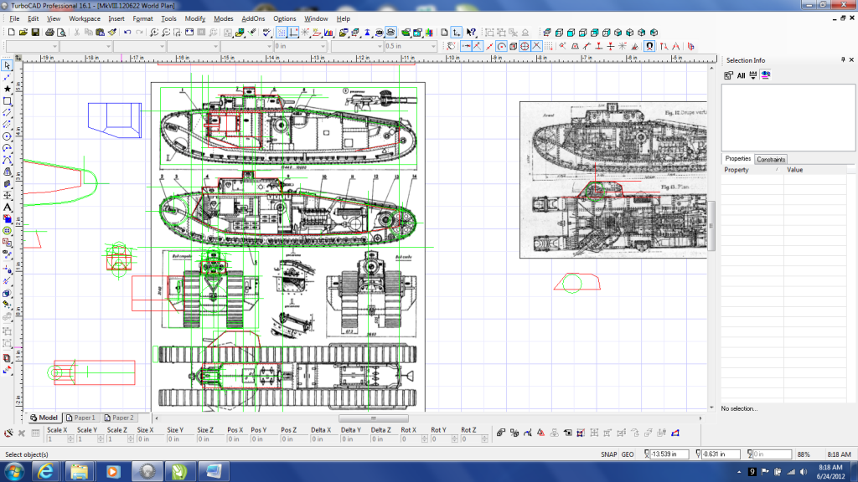Select the Text tool (letter A)
The width and height of the screenshot is (858, 482).
click(x=7, y=207)
